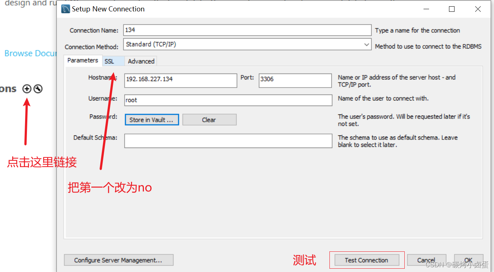Click the empty Default Schema field
This screenshot has width=494, height=272.
point(228,141)
